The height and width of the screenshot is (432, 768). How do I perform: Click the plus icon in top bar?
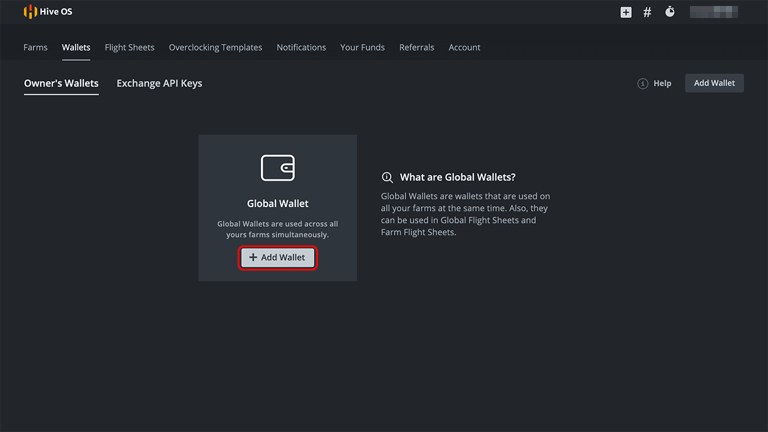[626, 12]
